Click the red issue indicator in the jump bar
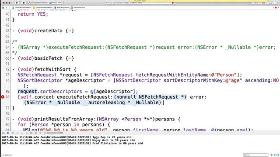The image size is (280, 157). click(x=276, y=8)
